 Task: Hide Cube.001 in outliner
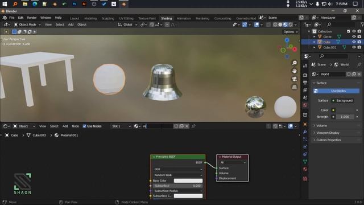click(x=354, y=47)
